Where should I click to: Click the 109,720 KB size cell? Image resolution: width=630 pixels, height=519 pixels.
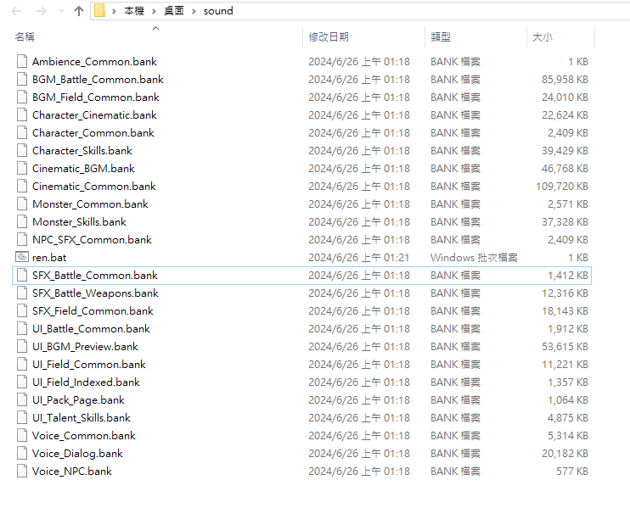[x=562, y=187]
